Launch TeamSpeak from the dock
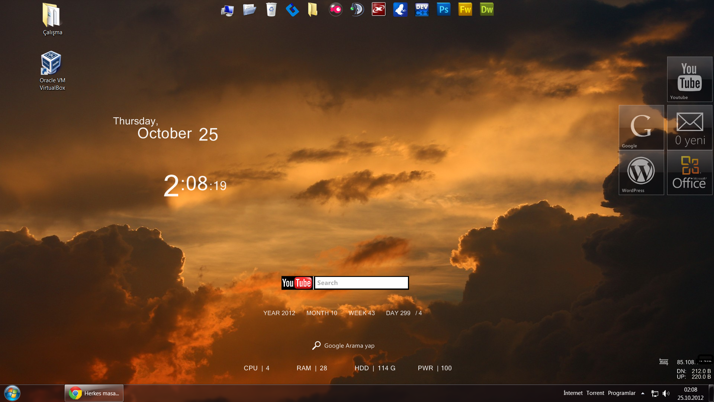This screenshot has width=714, height=402. tap(357, 10)
